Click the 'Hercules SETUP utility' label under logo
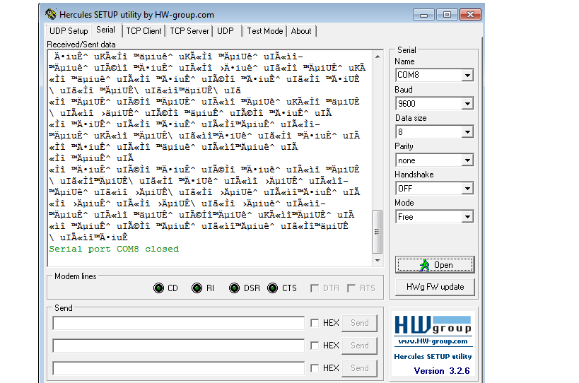579x383 pixels. click(433, 356)
